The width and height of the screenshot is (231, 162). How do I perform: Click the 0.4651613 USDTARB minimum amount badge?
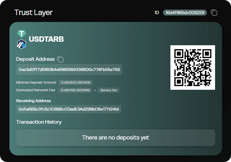[76, 82]
